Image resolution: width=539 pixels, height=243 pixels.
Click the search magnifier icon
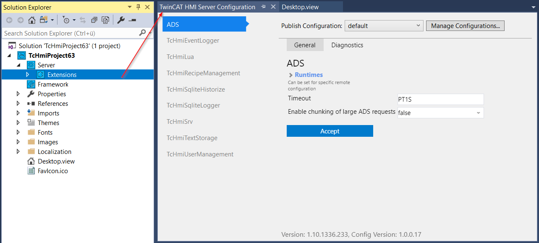[143, 33]
